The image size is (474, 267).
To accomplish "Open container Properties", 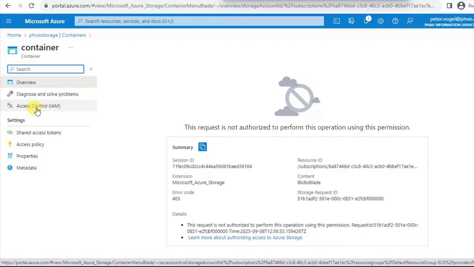I will click(49, 156).
